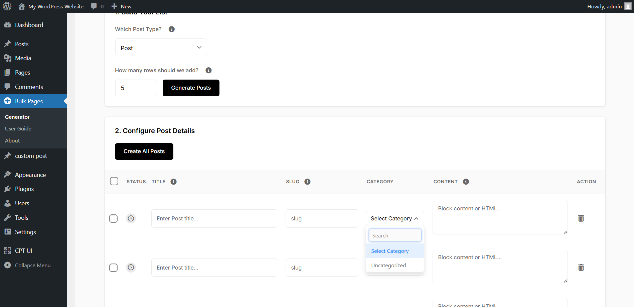Screen dimensions: 634x307
Task: Click the info icon beside Which Post Type
Action: [x=171, y=29]
